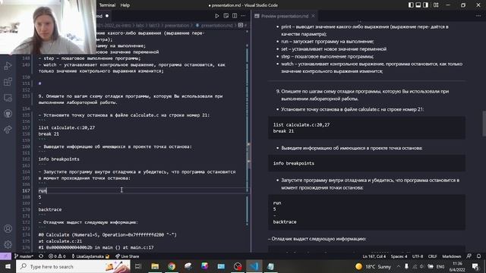Image resolution: width=486 pixels, height=273 pixels.
Task: Click 'presentation' folder in breadcrumbs
Action: tap(177, 25)
